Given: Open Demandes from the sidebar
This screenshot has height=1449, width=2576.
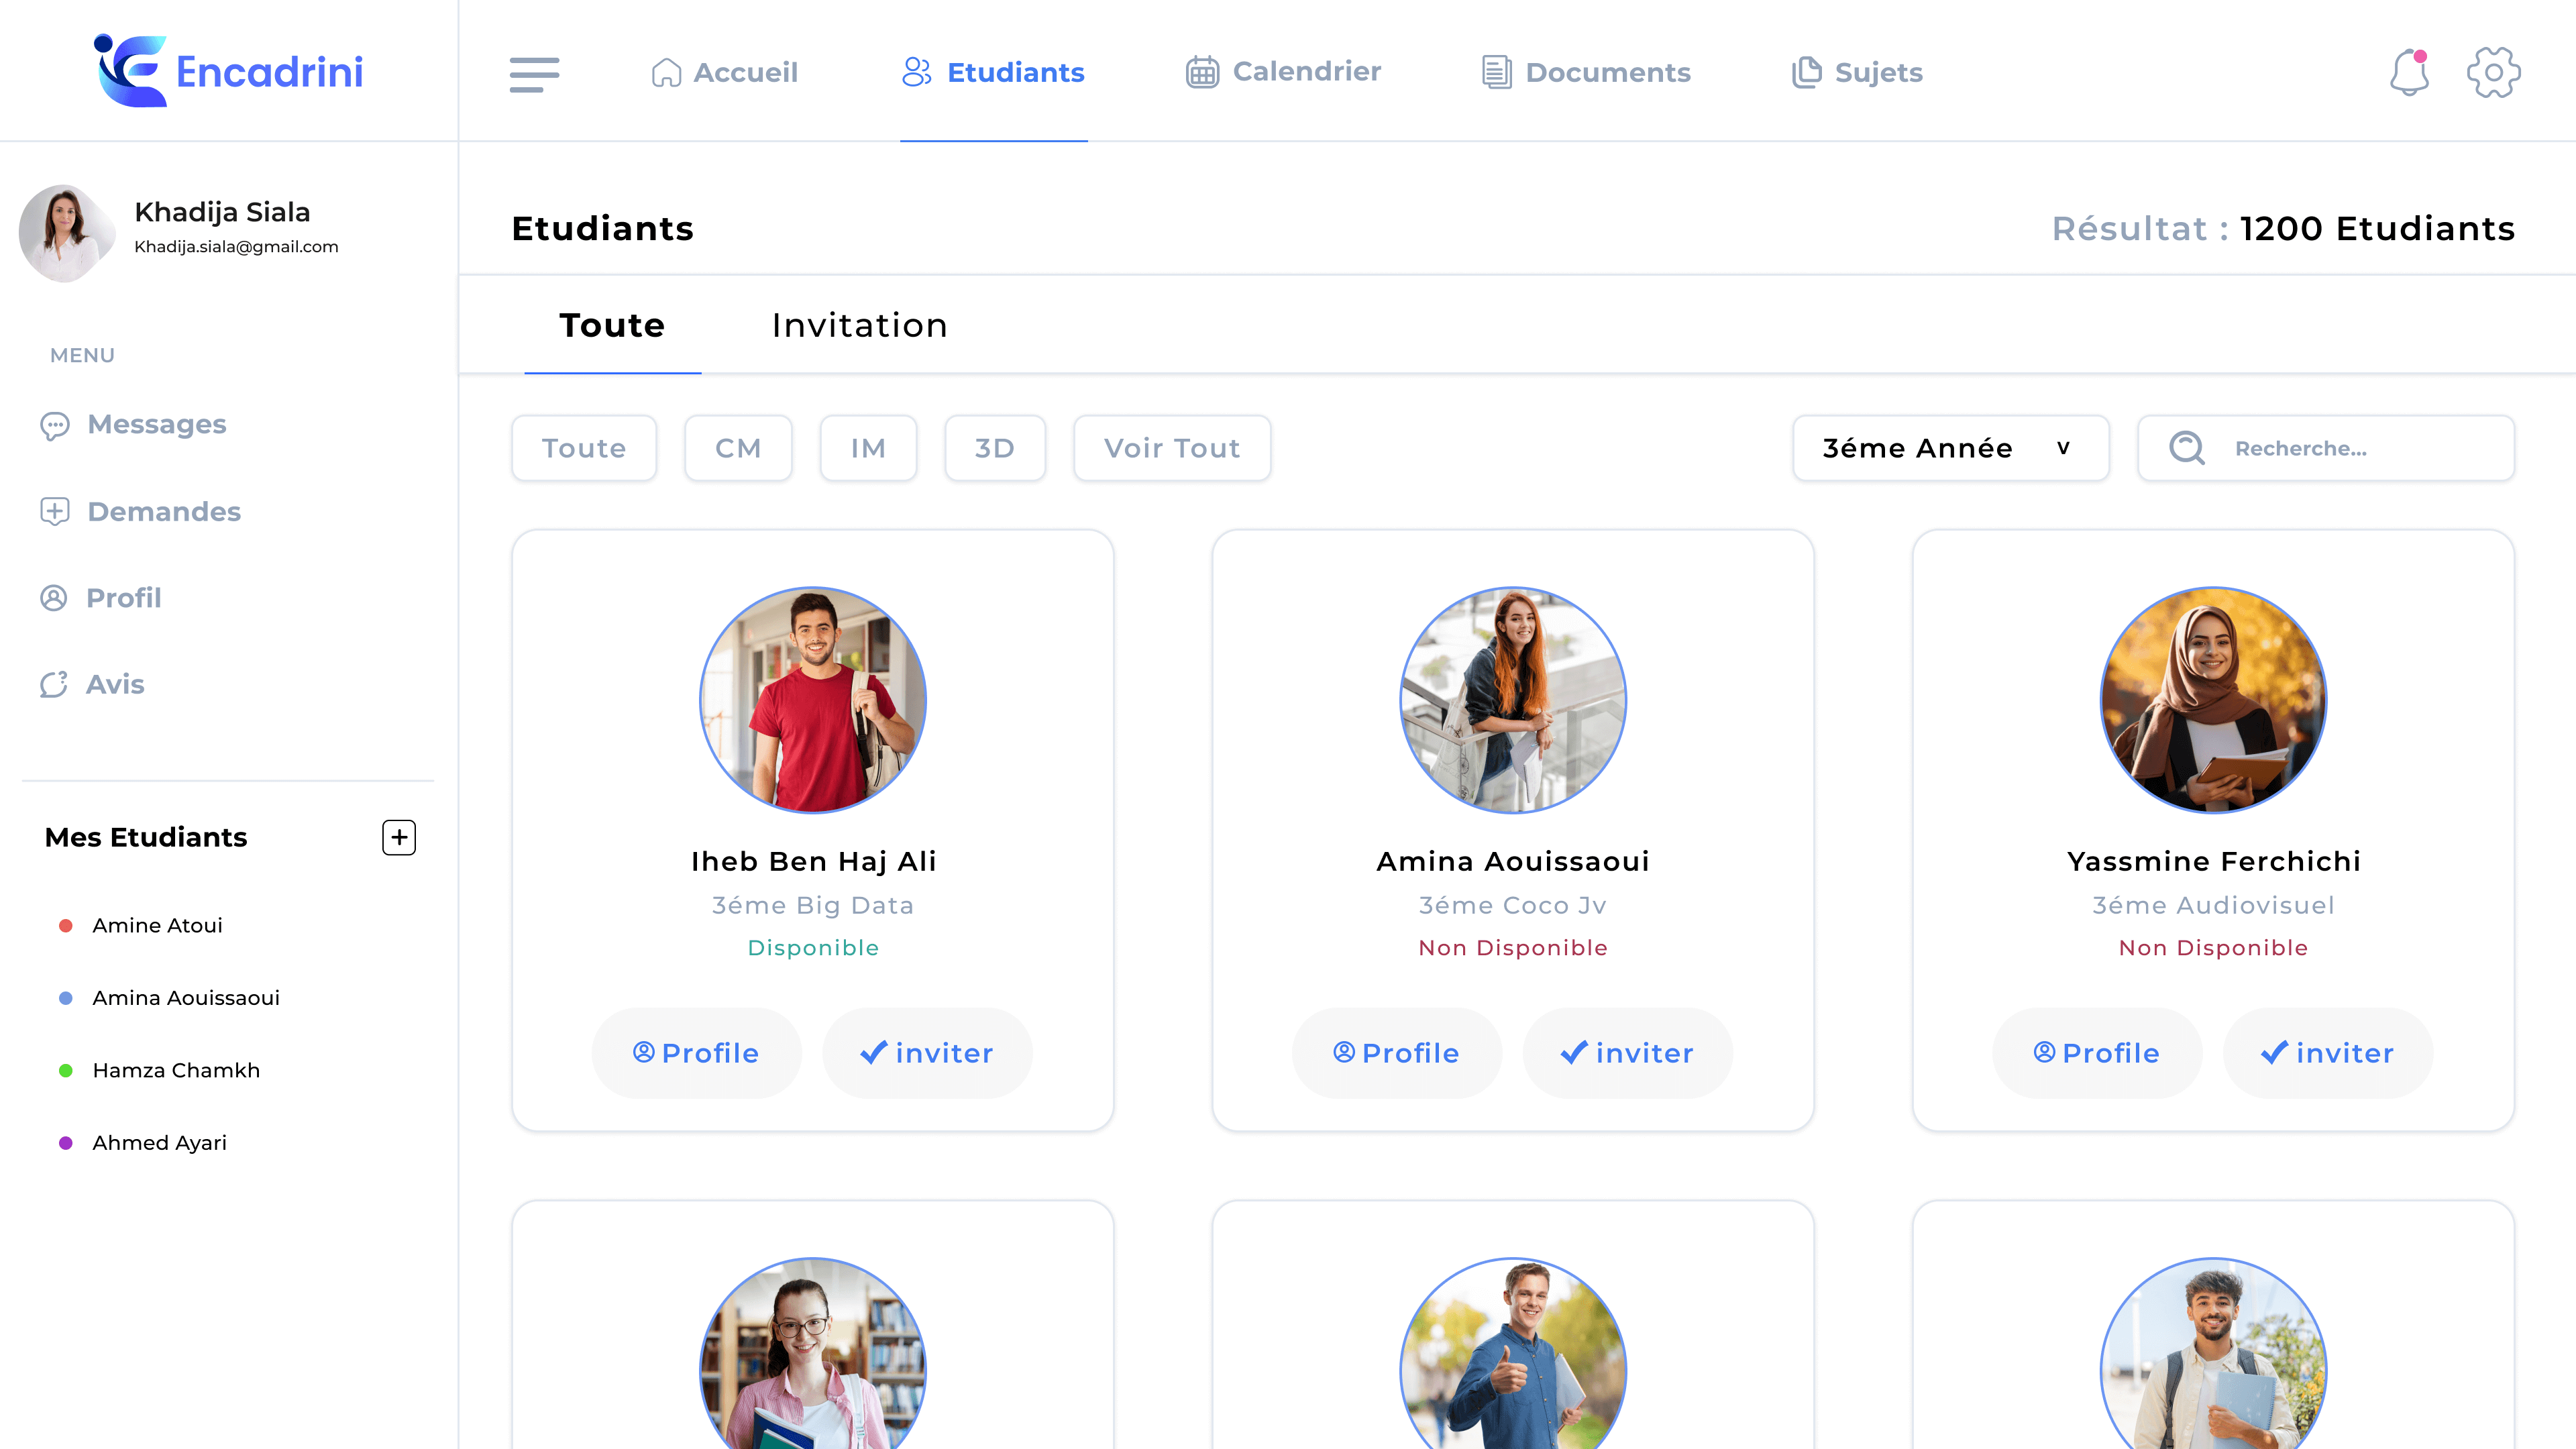Looking at the screenshot, I should point(140,511).
